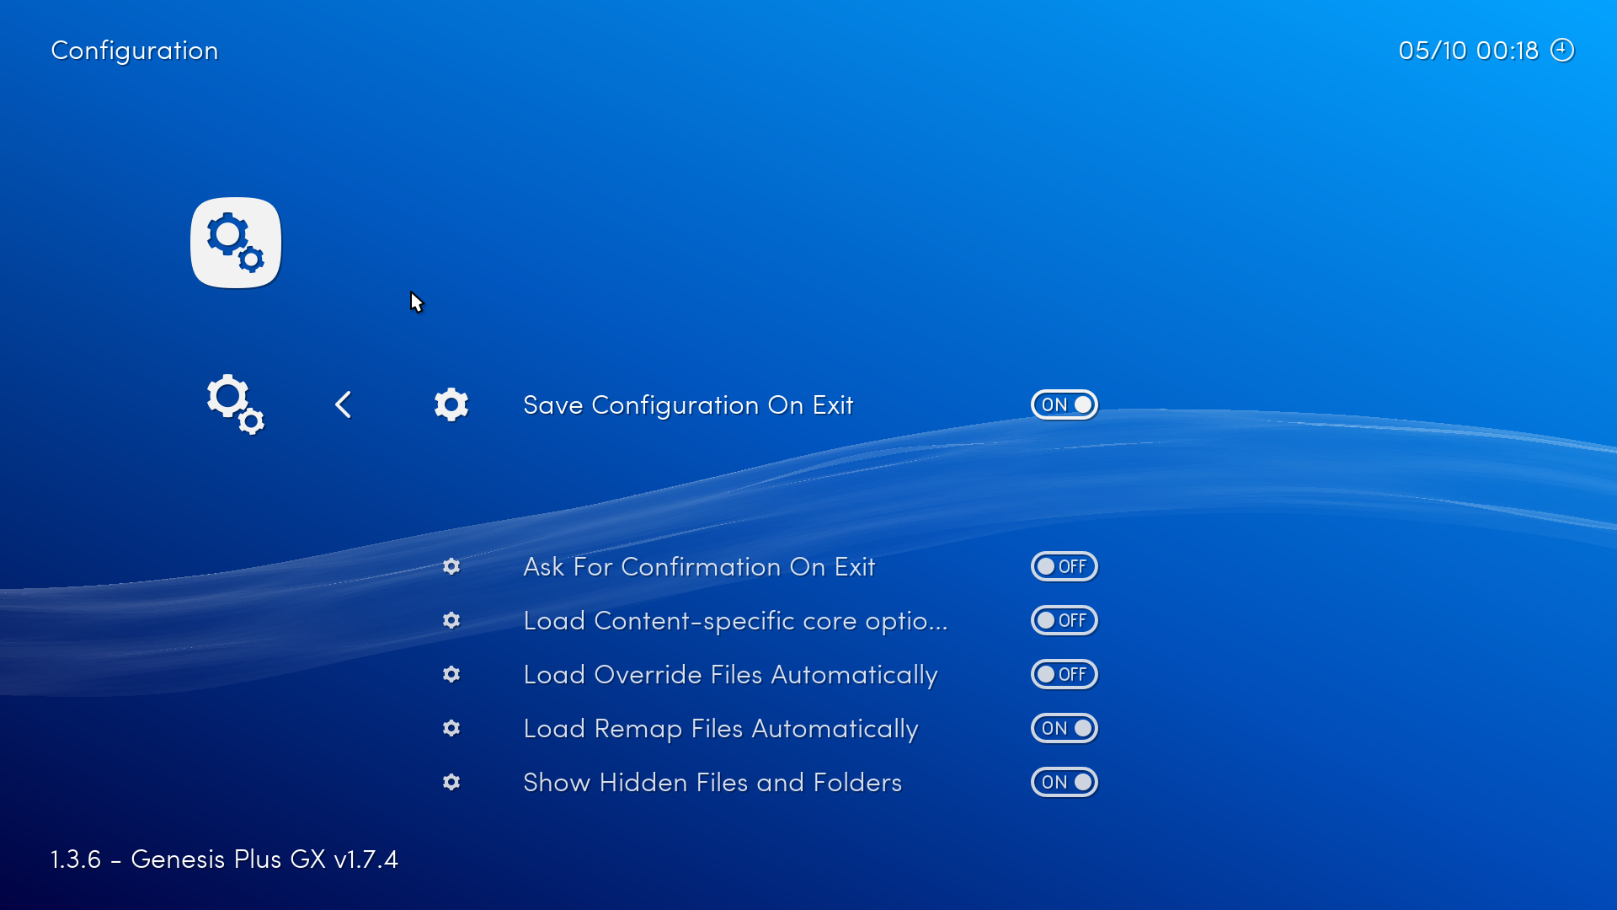Image resolution: width=1617 pixels, height=910 pixels.
Task: Click gear icon beside Show Hidden Files and Folders
Action: click(x=451, y=782)
